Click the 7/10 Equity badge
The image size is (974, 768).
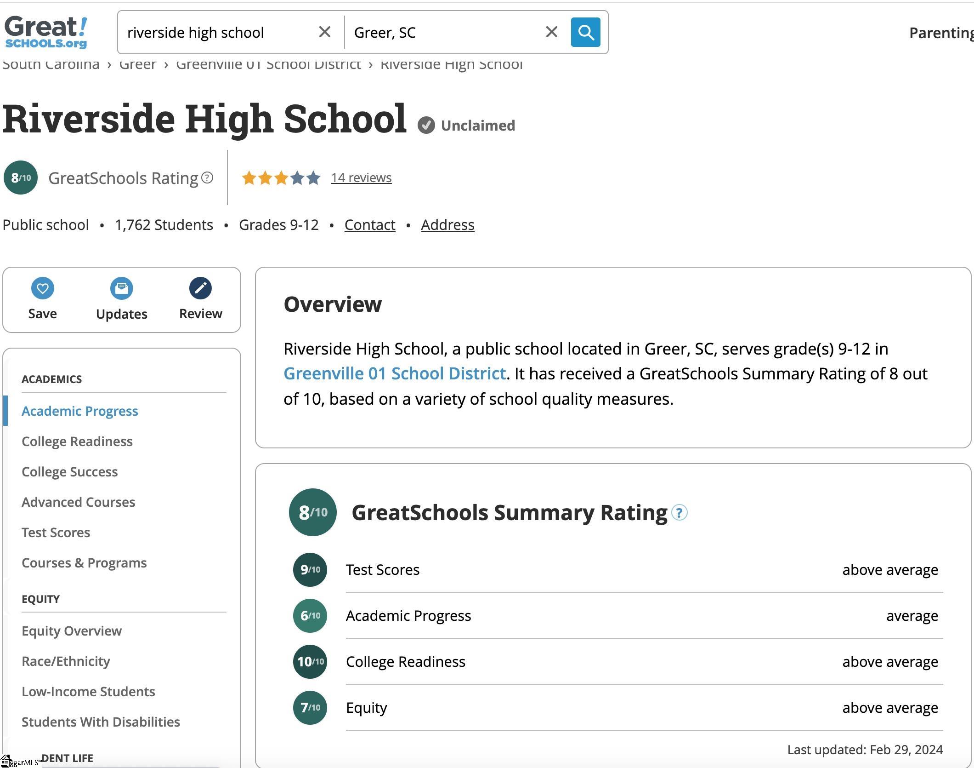coord(310,708)
